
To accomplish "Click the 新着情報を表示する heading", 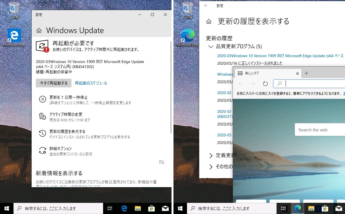I will [x=59, y=173].
